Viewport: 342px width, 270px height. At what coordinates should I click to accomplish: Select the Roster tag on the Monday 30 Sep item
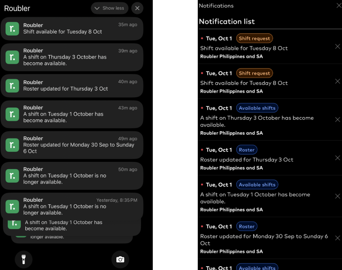pyautogui.click(x=247, y=227)
